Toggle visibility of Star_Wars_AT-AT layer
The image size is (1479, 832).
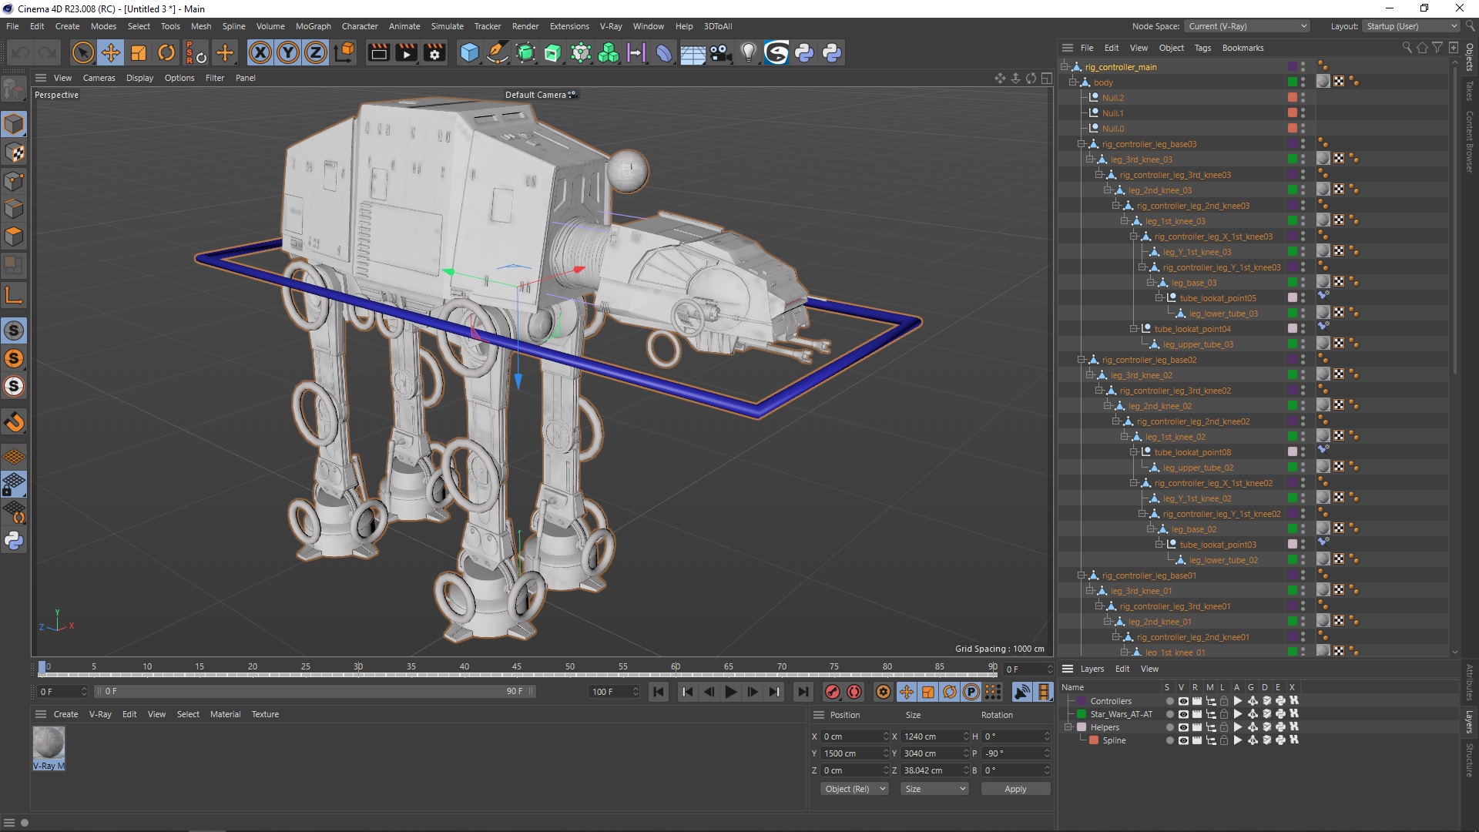pos(1182,714)
